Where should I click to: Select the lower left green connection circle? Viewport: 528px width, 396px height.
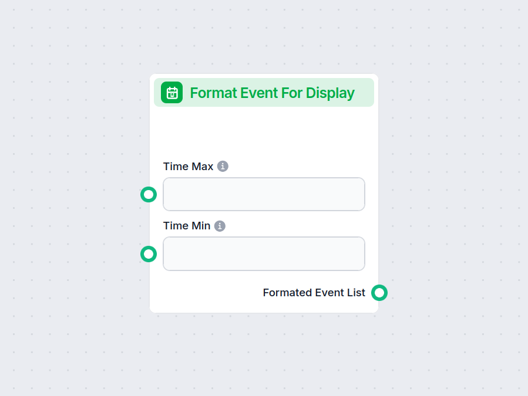pos(149,254)
